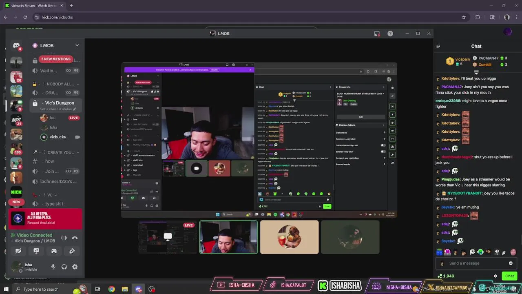Toggle Emotes-only chat in shared stream
This screenshot has width=522, height=294.
[x=383, y=151]
